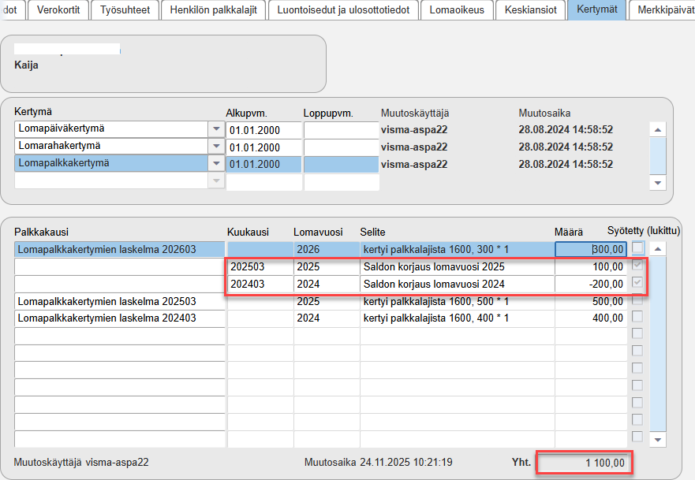Click the Yht. total 1 100,00 field
Viewport: 695px width, 480px height.
click(585, 463)
